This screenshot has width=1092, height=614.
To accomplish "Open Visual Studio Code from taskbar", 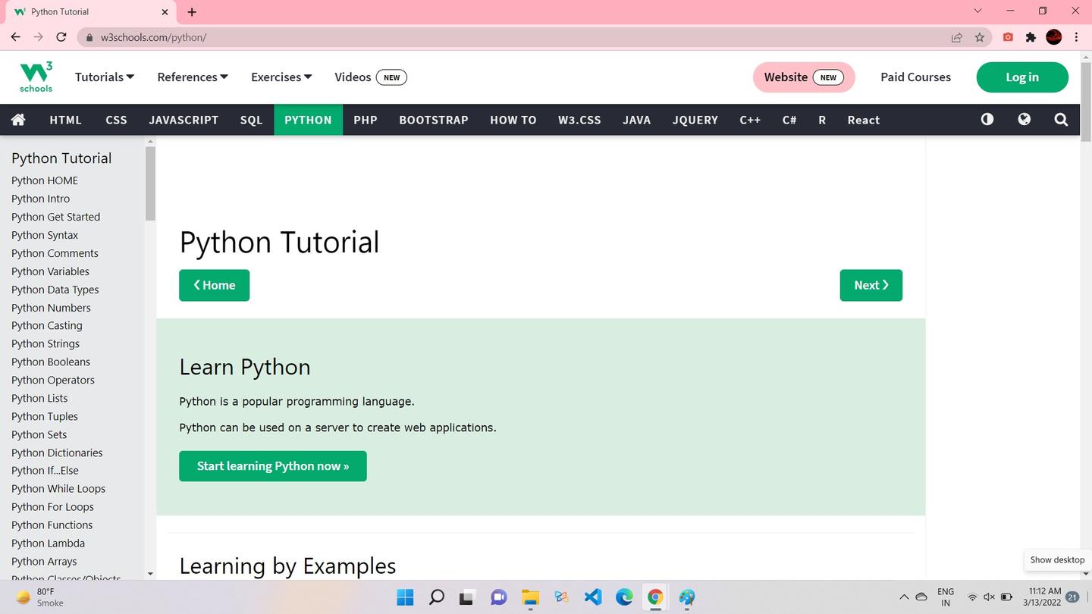I will pyautogui.click(x=593, y=597).
